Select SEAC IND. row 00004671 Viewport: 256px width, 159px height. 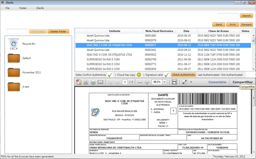pyautogui.click(x=163, y=45)
